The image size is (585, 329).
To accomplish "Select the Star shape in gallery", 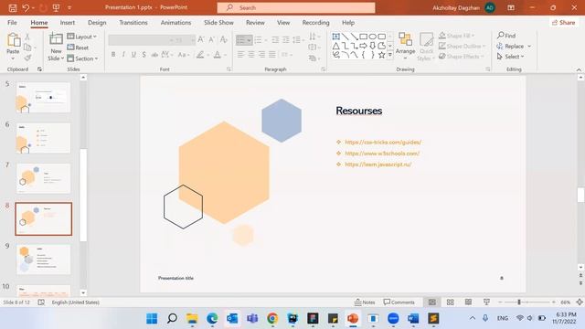I will coord(381,55).
